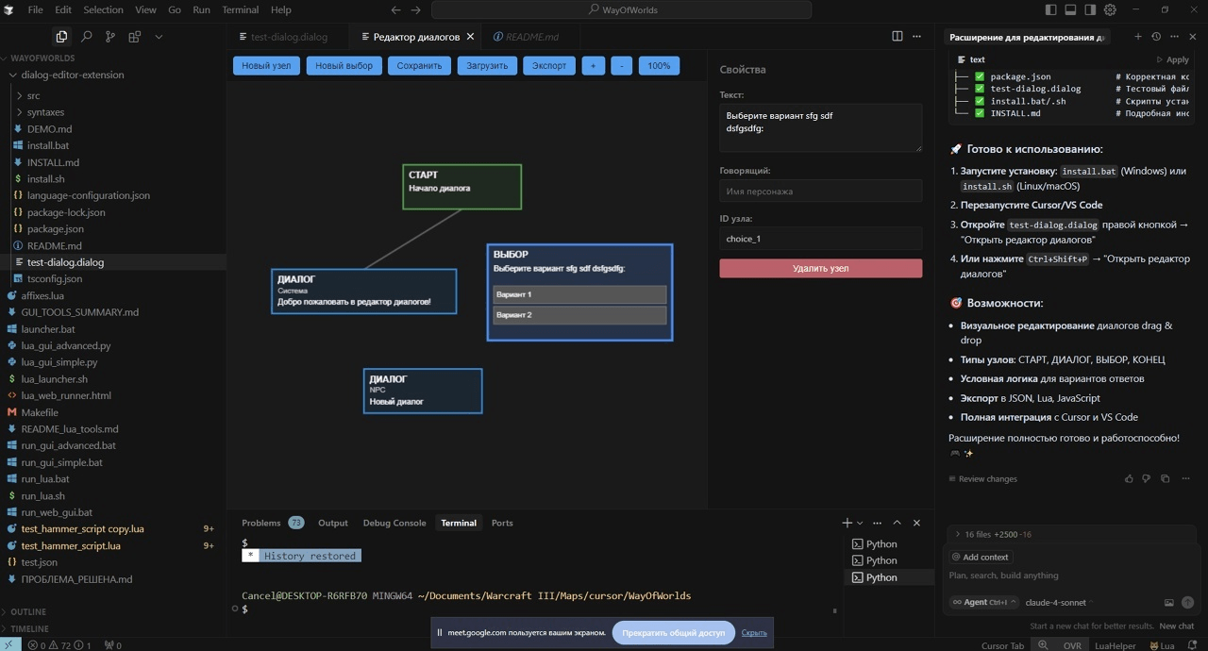Click the Говорящий name input field
The image size is (1208, 651).
(x=821, y=191)
